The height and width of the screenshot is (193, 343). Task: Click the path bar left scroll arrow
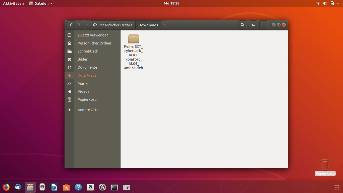pos(88,25)
